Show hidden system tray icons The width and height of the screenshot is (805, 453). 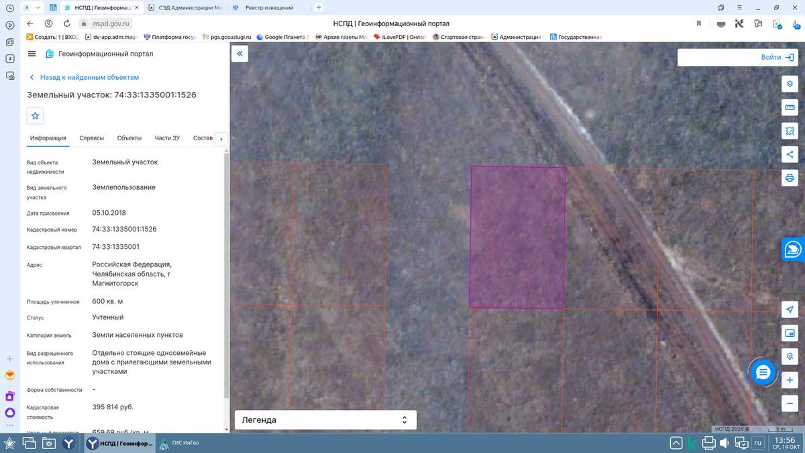tap(676, 443)
